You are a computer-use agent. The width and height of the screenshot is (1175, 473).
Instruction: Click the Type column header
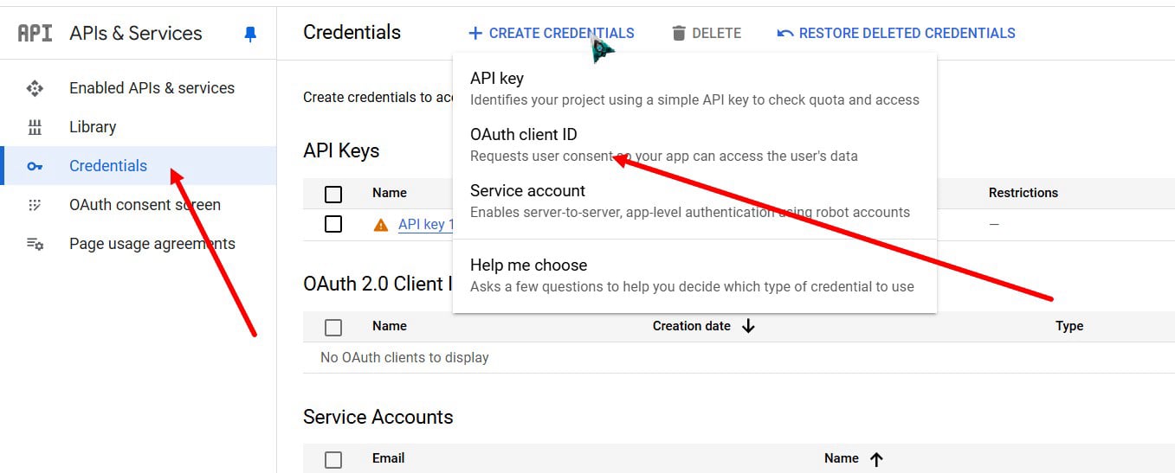coord(1069,326)
